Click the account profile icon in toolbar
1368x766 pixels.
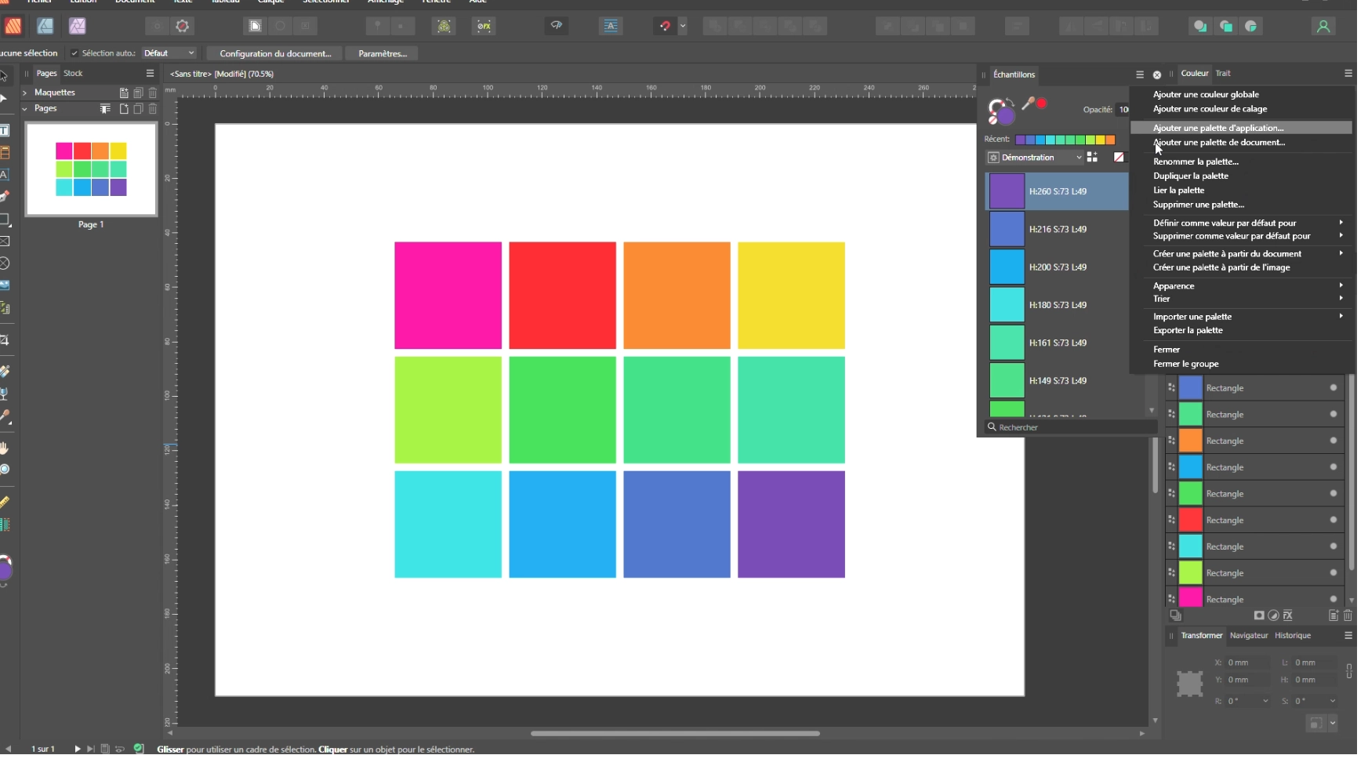click(x=1323, y=26)
